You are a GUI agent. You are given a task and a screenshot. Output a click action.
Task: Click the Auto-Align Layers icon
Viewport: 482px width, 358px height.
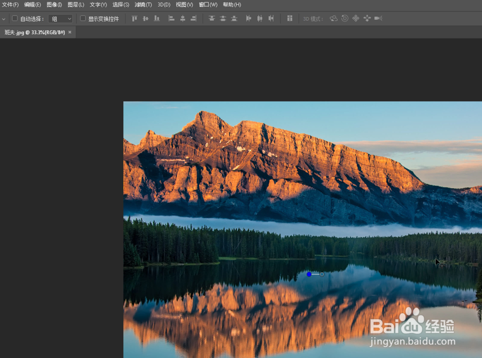[x=290, y=18]
